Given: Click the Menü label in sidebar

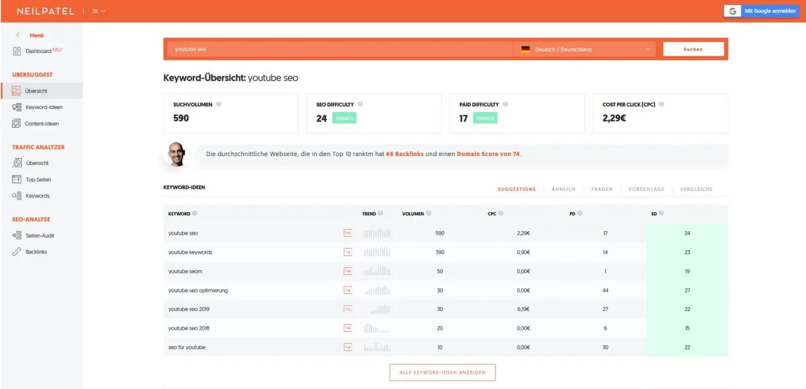Looking at the screenshot, I should coord(37,35).
